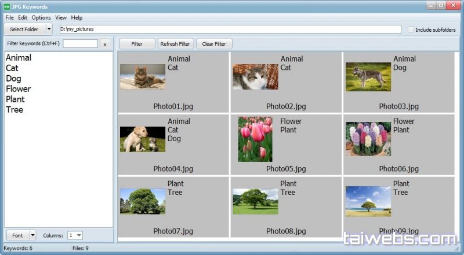Image resolution: width=464 pixels, height=255 pixels.
Task: Select the Photo07.jpg tree thumbnail
Action: (x=142, y=201)
